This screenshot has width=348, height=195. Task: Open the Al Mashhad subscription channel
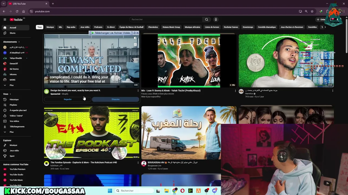15,53
